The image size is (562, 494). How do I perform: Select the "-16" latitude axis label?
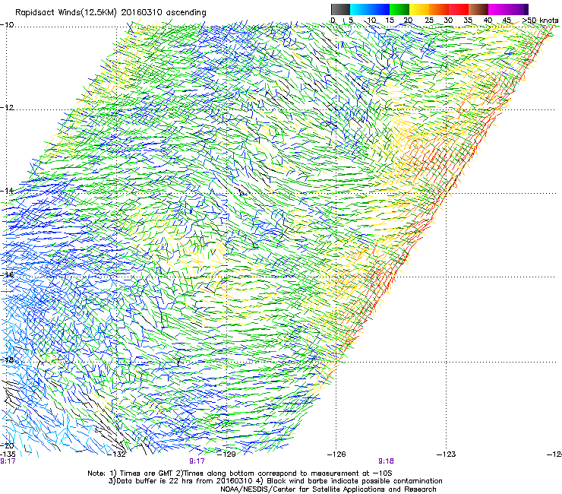tap(7, 275)
